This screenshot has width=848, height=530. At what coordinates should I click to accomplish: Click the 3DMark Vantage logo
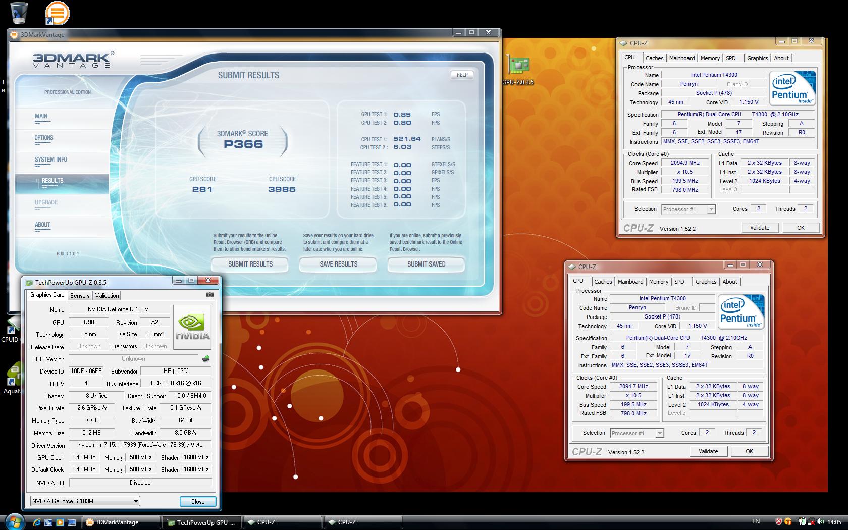click(x=73, y=59)
